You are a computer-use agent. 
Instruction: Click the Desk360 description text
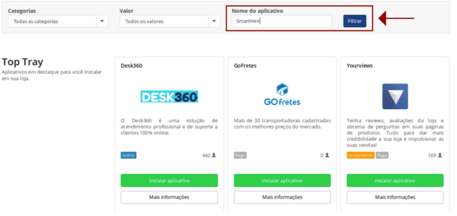169,127
